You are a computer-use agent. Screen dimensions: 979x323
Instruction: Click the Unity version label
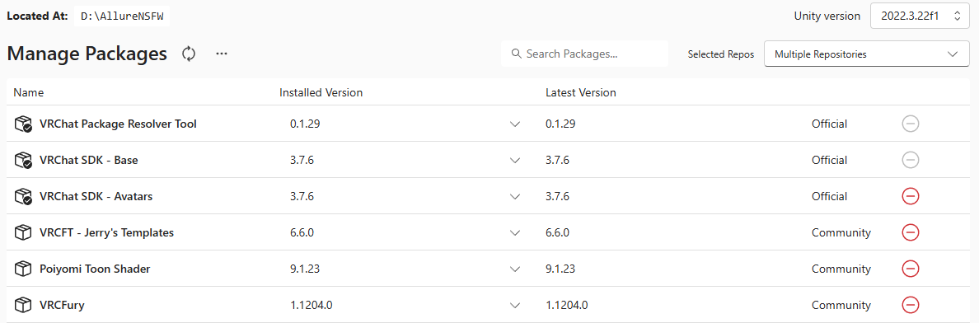[x=827, y=16]
